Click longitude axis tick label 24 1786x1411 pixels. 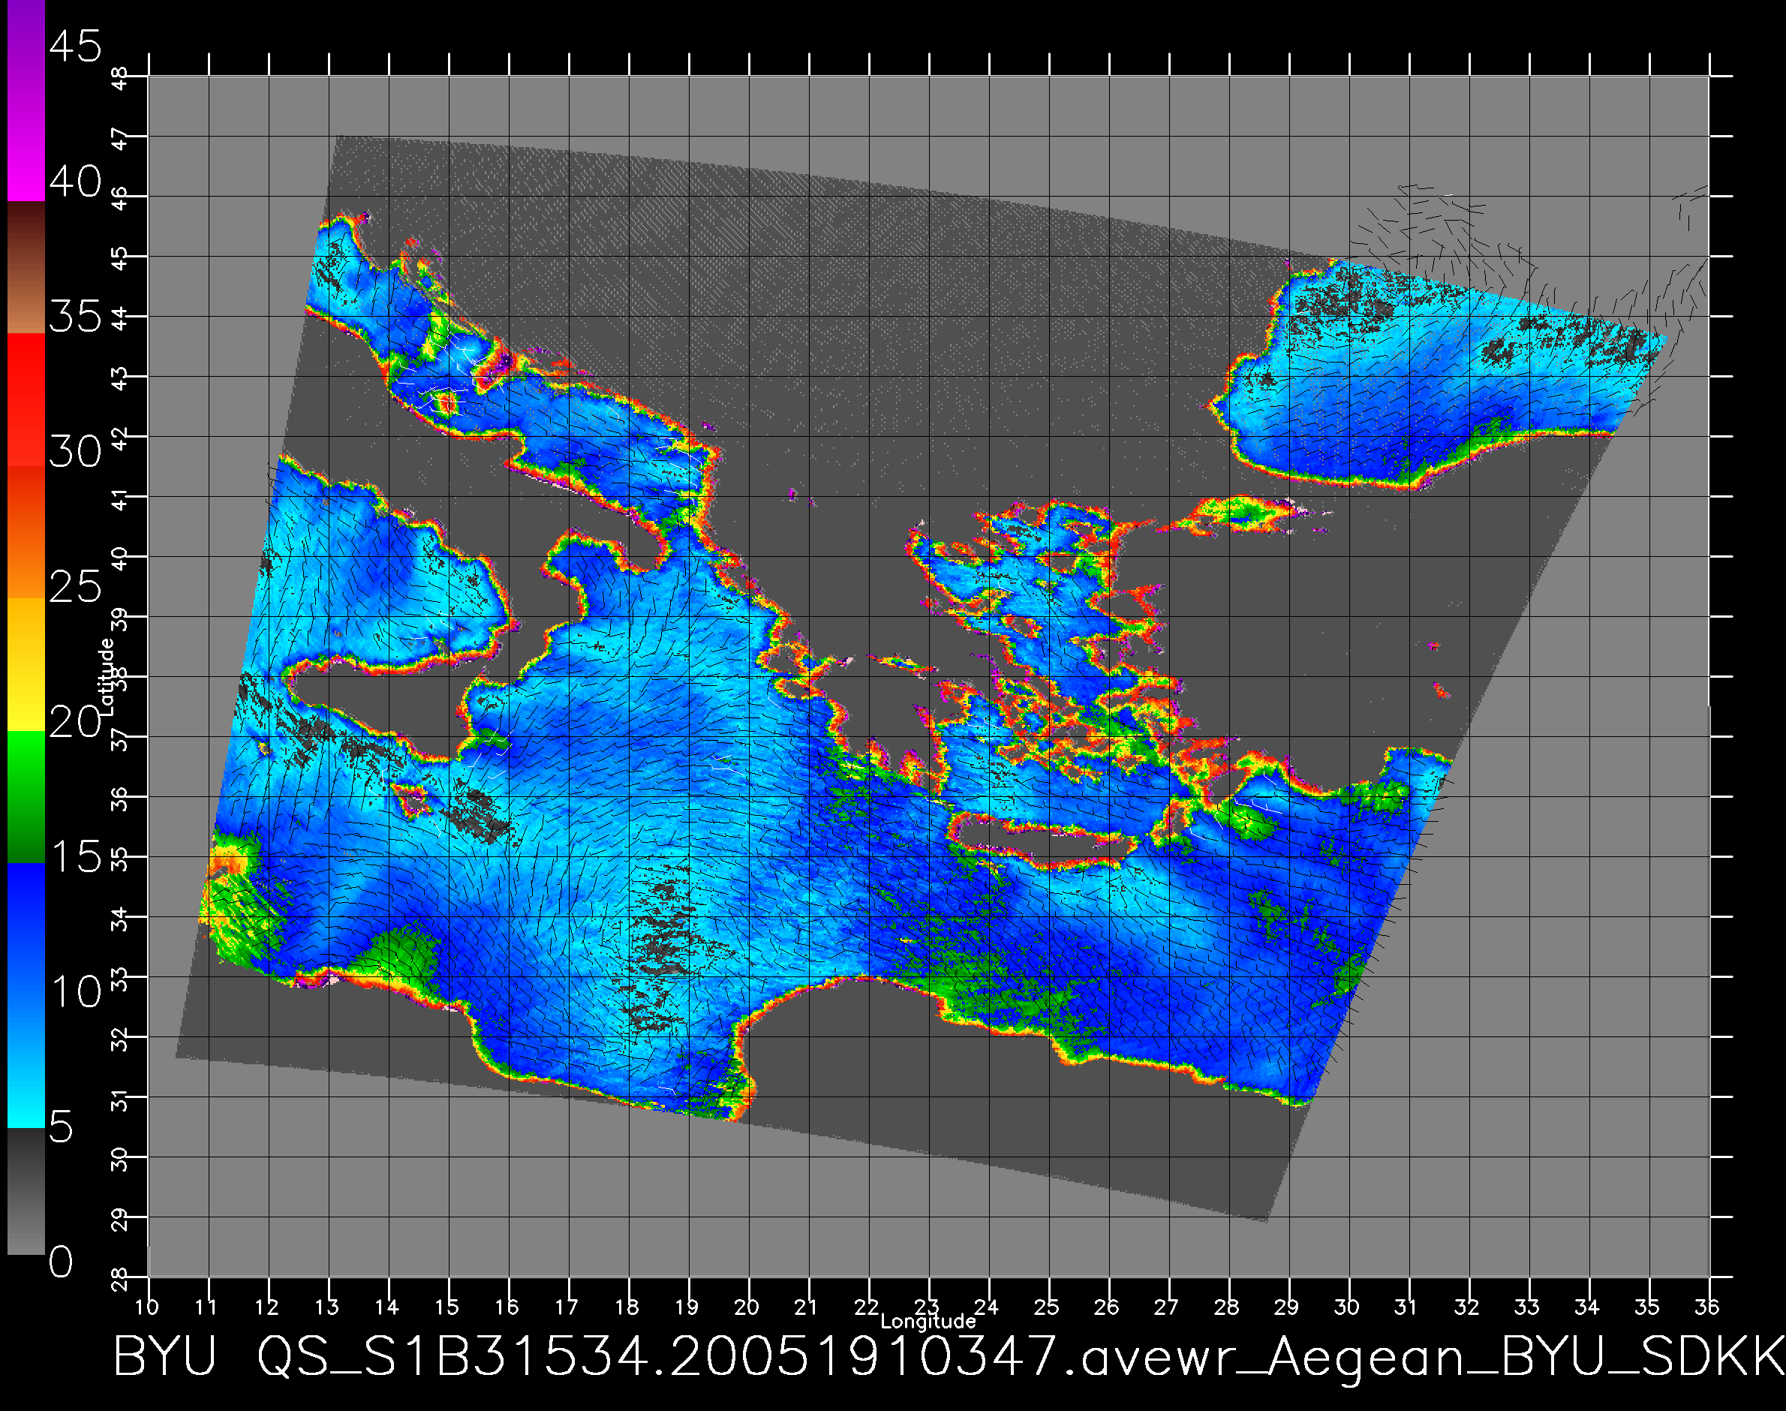pos(987,1306)
